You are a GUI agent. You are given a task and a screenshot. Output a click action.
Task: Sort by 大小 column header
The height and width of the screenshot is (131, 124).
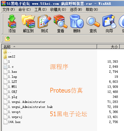[108, 47]
